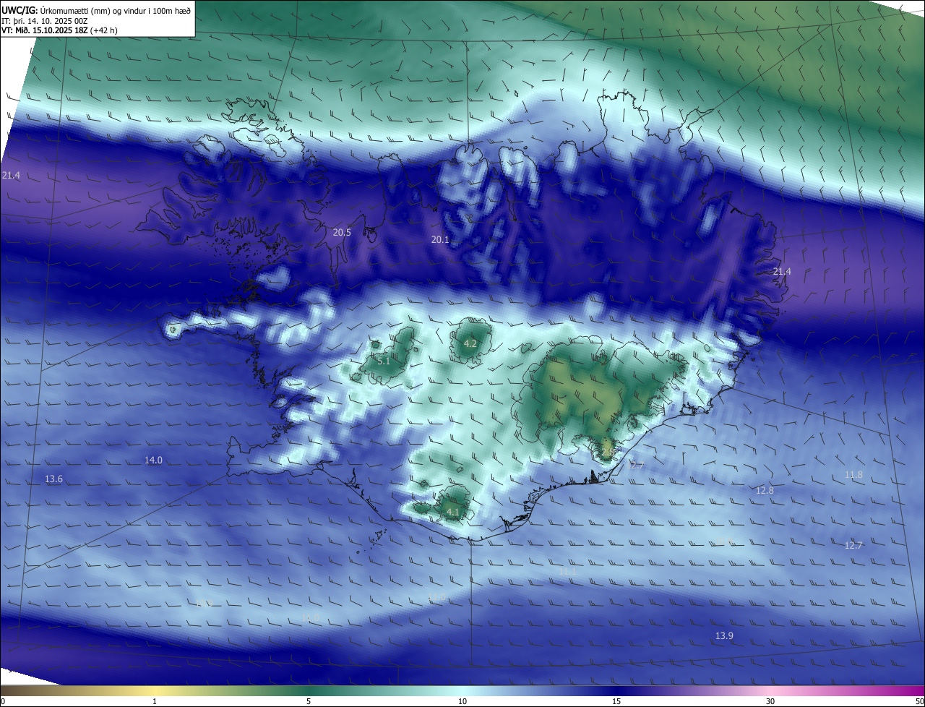The height and width of the screenshot is (707, 925).
Task: Click the map value 14.0
Action: [x=153, y=460]
